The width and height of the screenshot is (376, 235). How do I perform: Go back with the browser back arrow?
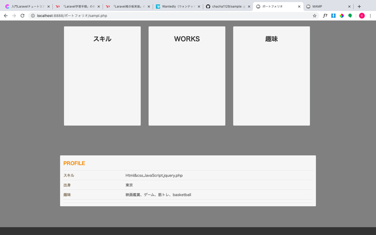pyautogui.click(x=6, y=16)
